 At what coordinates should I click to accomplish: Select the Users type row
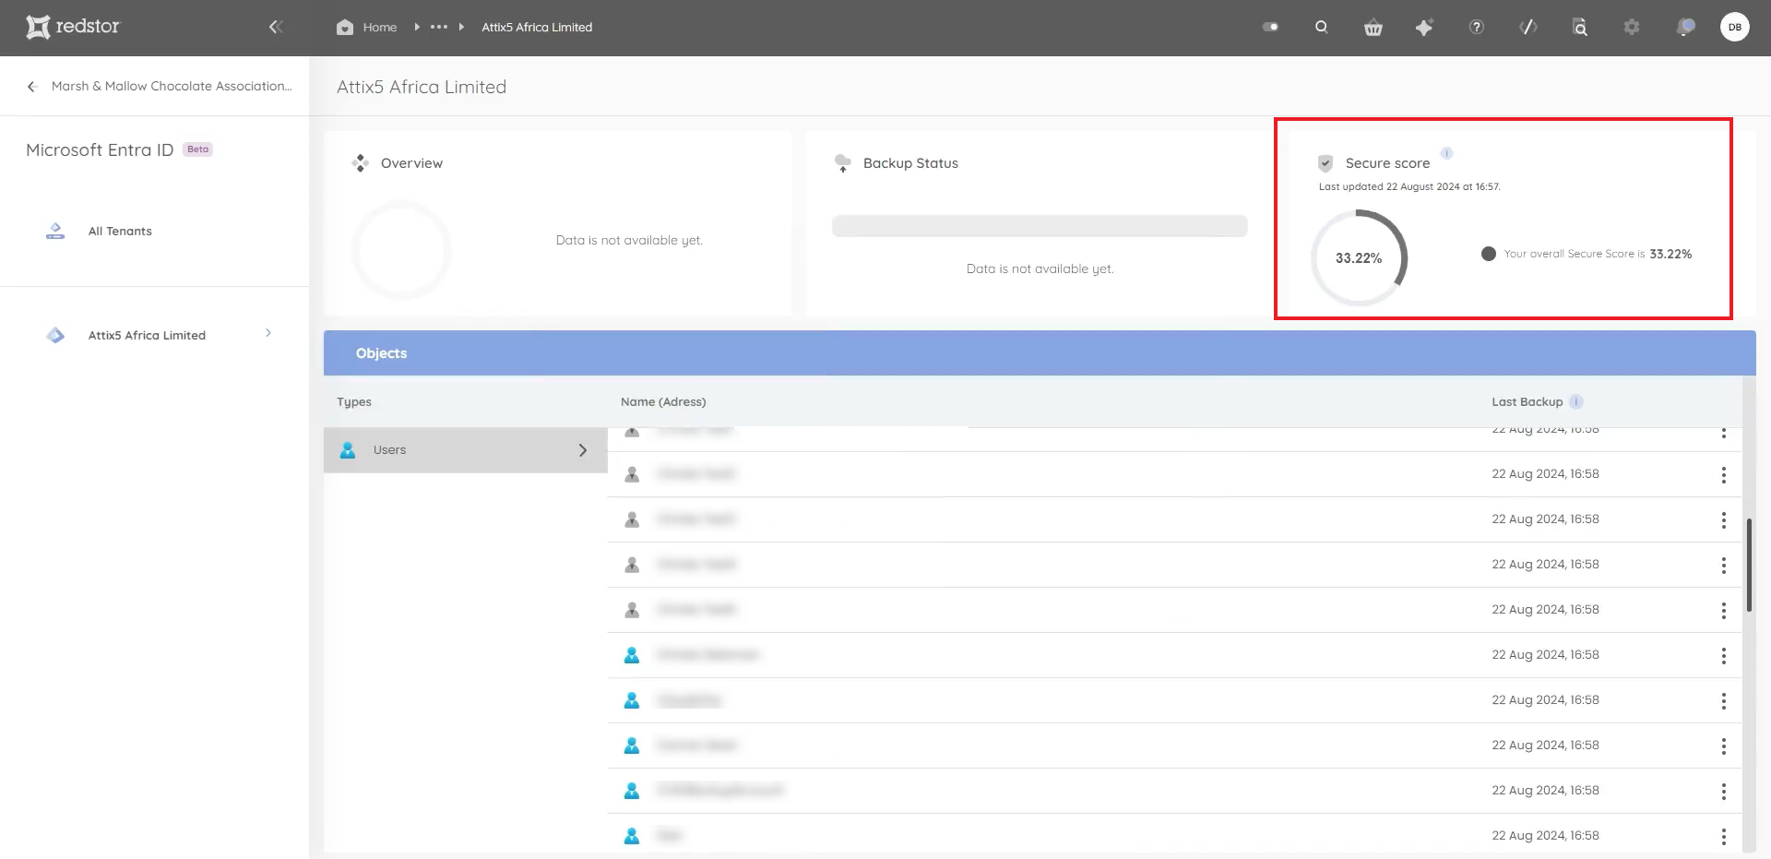tap(465, 450)
